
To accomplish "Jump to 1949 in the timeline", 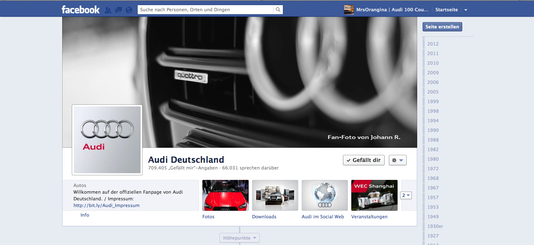I will click(x=433, y=217).
